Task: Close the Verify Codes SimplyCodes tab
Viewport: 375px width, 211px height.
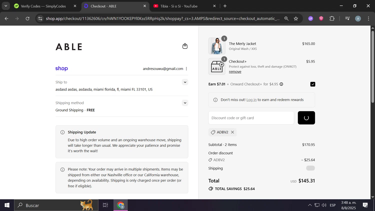Action: coord(75,6)
